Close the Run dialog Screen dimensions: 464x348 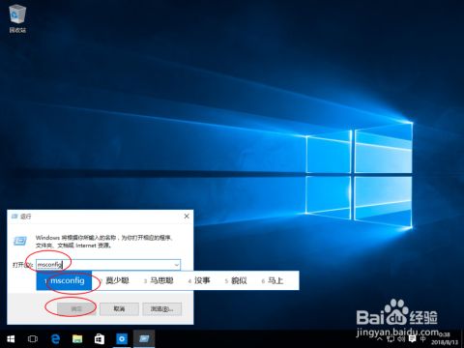pos(187,217)
